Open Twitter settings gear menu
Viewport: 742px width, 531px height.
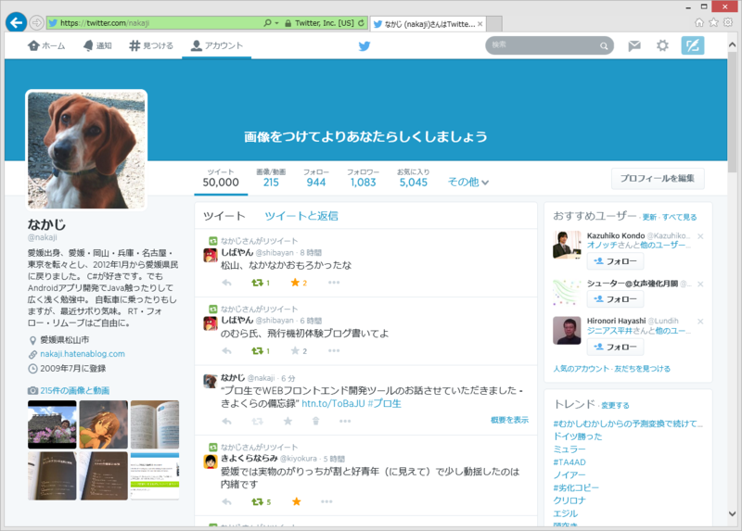coord(662,45)
